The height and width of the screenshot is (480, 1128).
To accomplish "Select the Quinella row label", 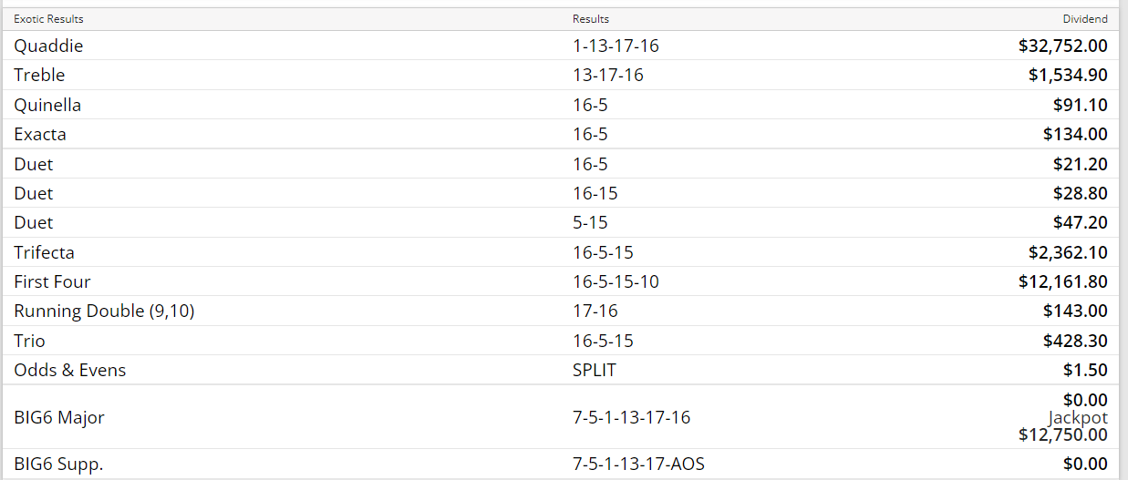I will tap(47, 105).
